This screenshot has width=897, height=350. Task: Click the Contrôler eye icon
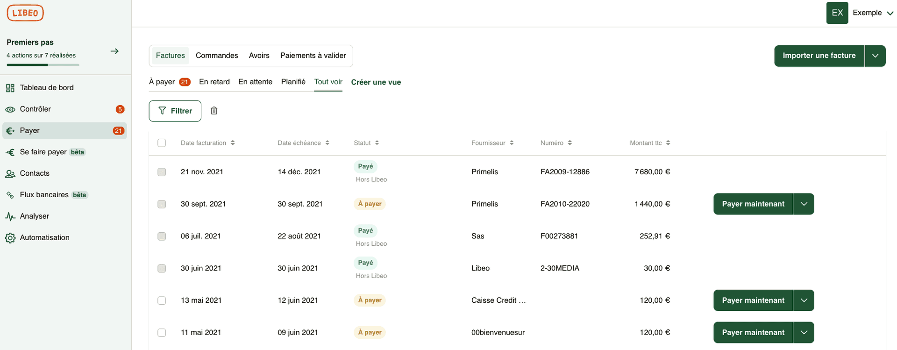[10, 109]
